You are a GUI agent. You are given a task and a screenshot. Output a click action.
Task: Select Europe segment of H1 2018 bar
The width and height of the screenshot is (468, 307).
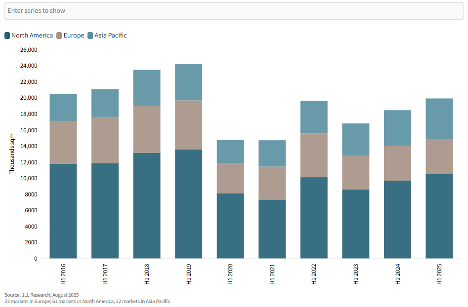coord(147,129)
